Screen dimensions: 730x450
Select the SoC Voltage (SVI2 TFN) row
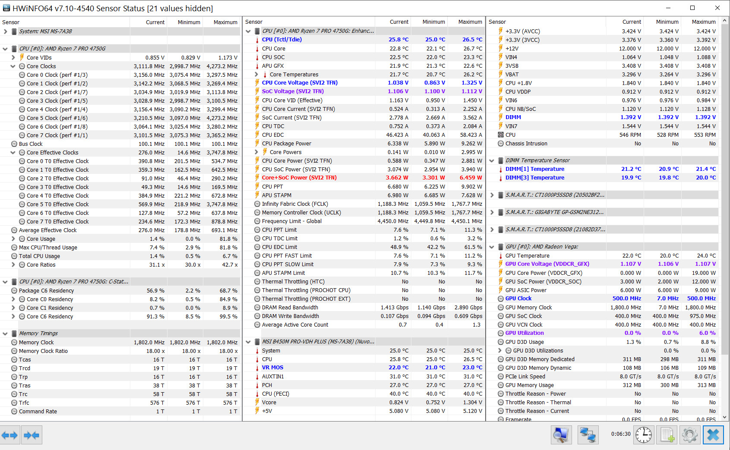(x=363, y=91)
